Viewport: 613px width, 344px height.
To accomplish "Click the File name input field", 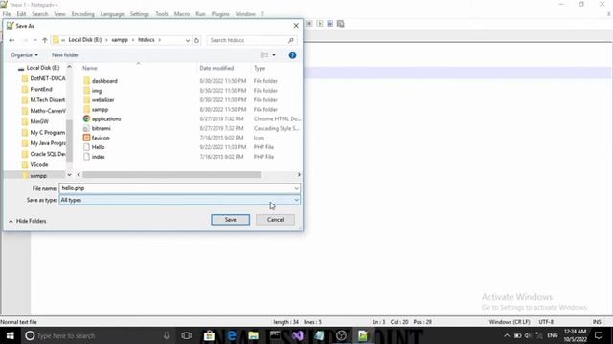I will [x=176, y=188].
